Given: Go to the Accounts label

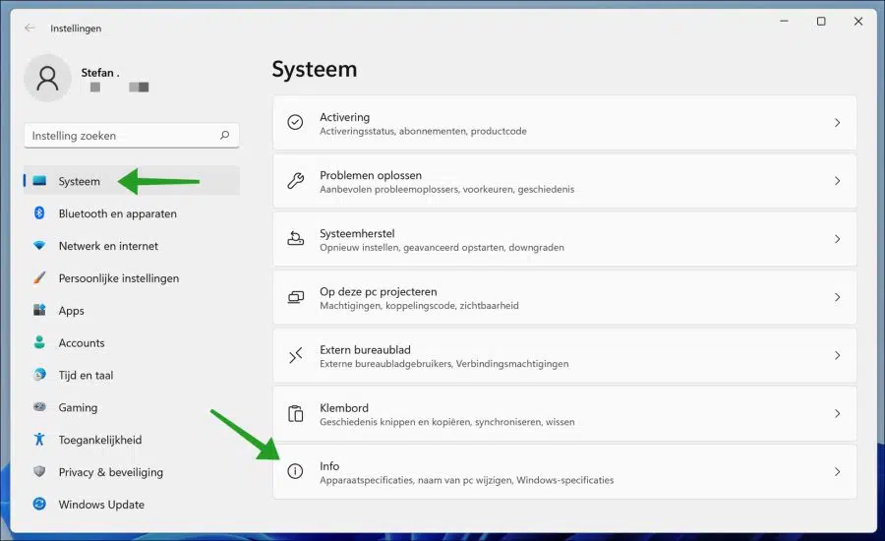Looking at the screenshot, I should pyautogui.click(x=82, y=342).
